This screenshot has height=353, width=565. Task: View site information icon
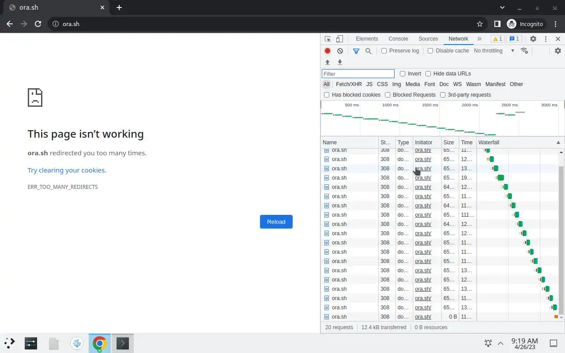56,24
